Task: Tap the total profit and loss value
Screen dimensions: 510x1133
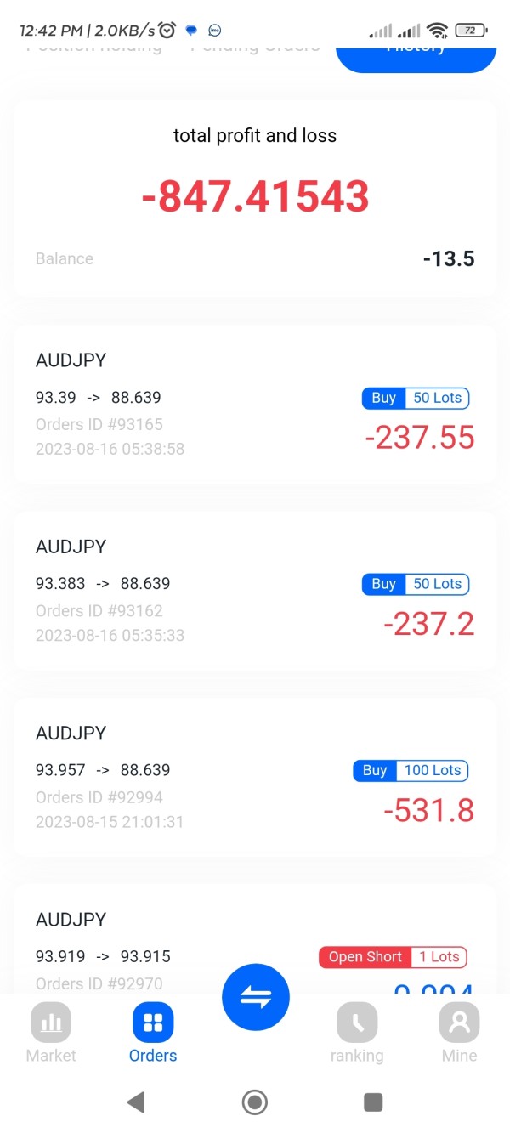Action: click(x=255, y=197)
